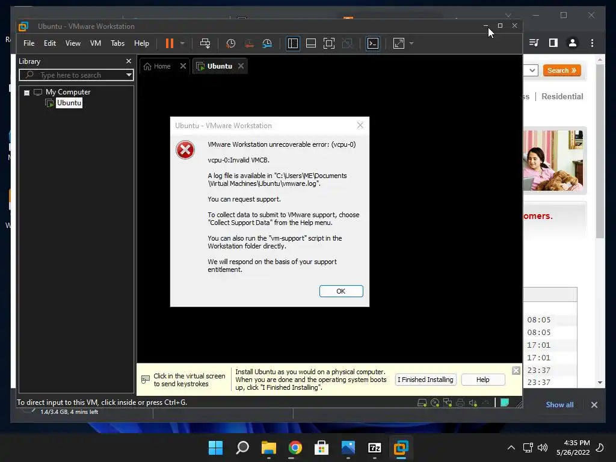Click the greyed-out Unity mode icon
Screen dimensions: 616x462
[x=347, y=43]
